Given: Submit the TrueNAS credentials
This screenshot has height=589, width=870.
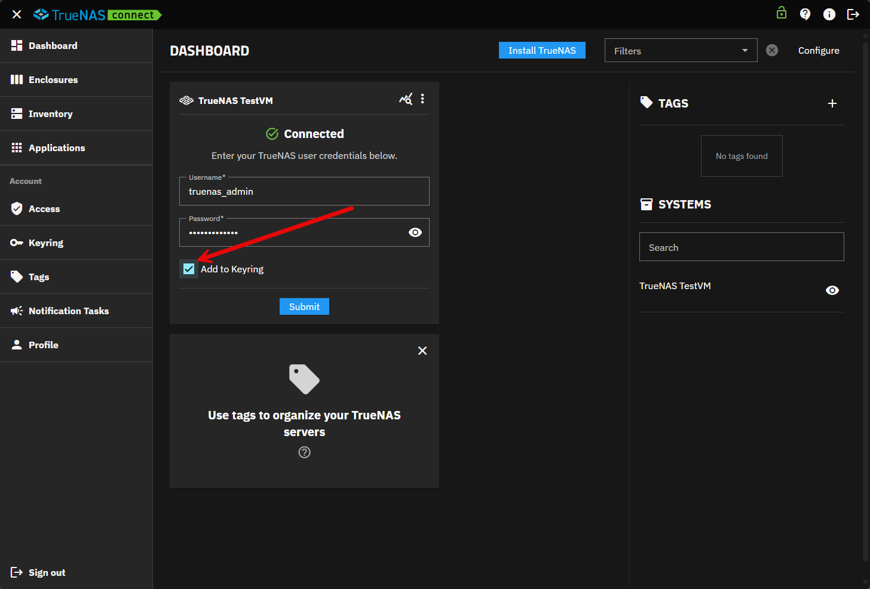Looking at the screenshot, I should (x=304, y=306).
